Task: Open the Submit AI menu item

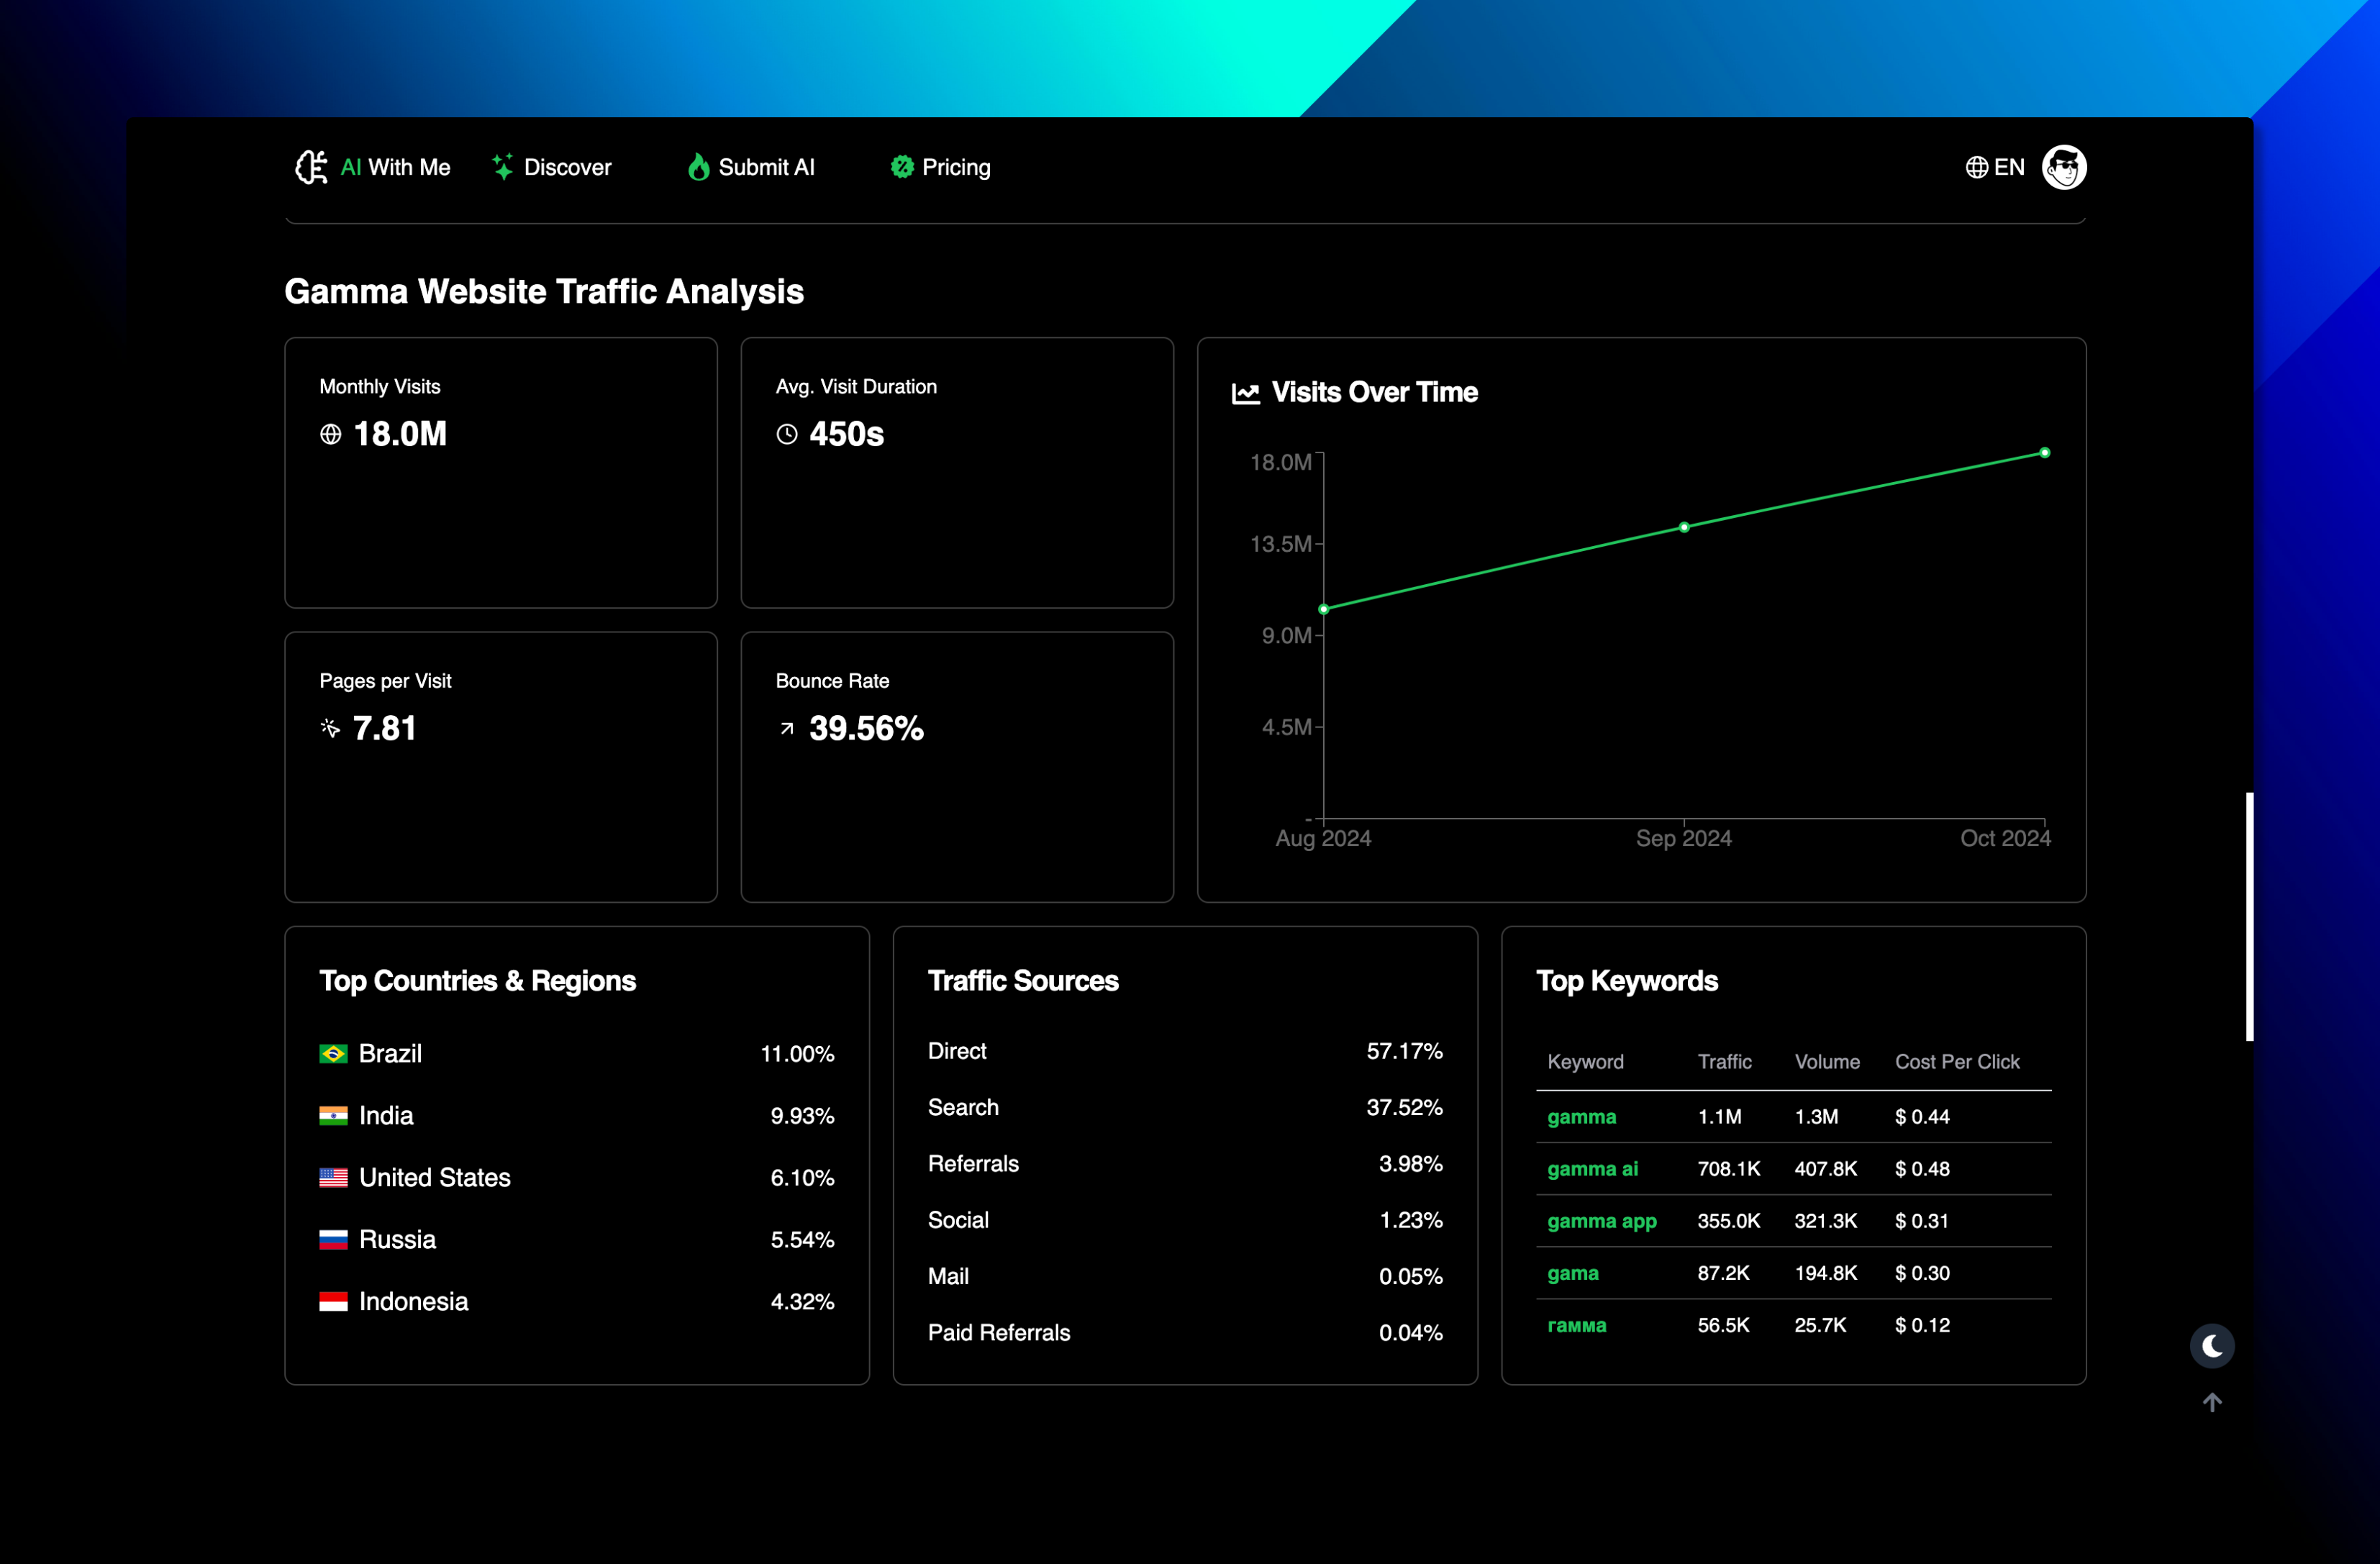Action: click(x=751, y=167)
